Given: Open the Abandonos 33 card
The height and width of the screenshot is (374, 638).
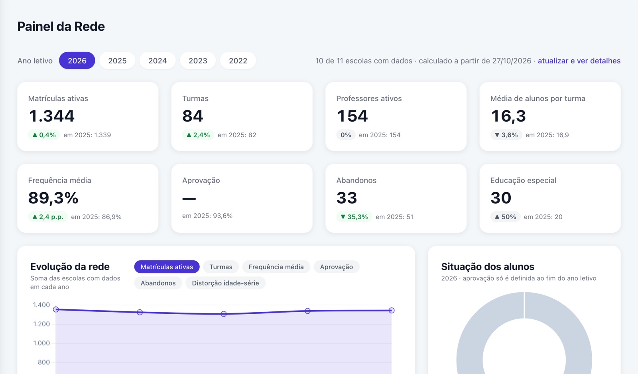Looking at the screenshot, I should coord(396,198).
